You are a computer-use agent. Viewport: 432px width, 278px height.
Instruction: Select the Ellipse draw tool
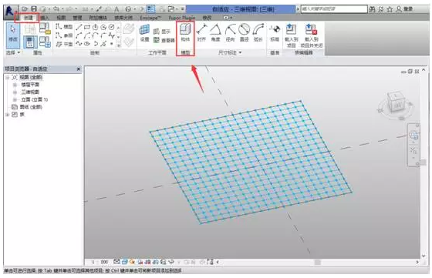click(87, 44)
